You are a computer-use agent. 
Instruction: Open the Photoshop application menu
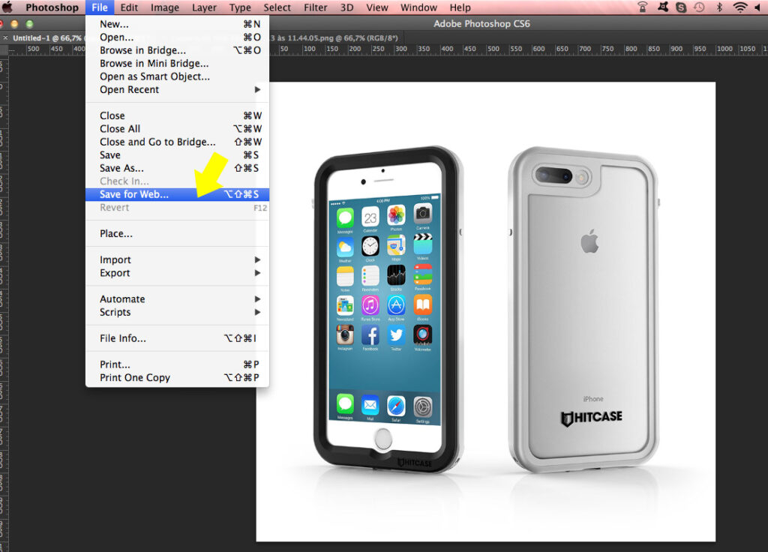pos(52,7)
